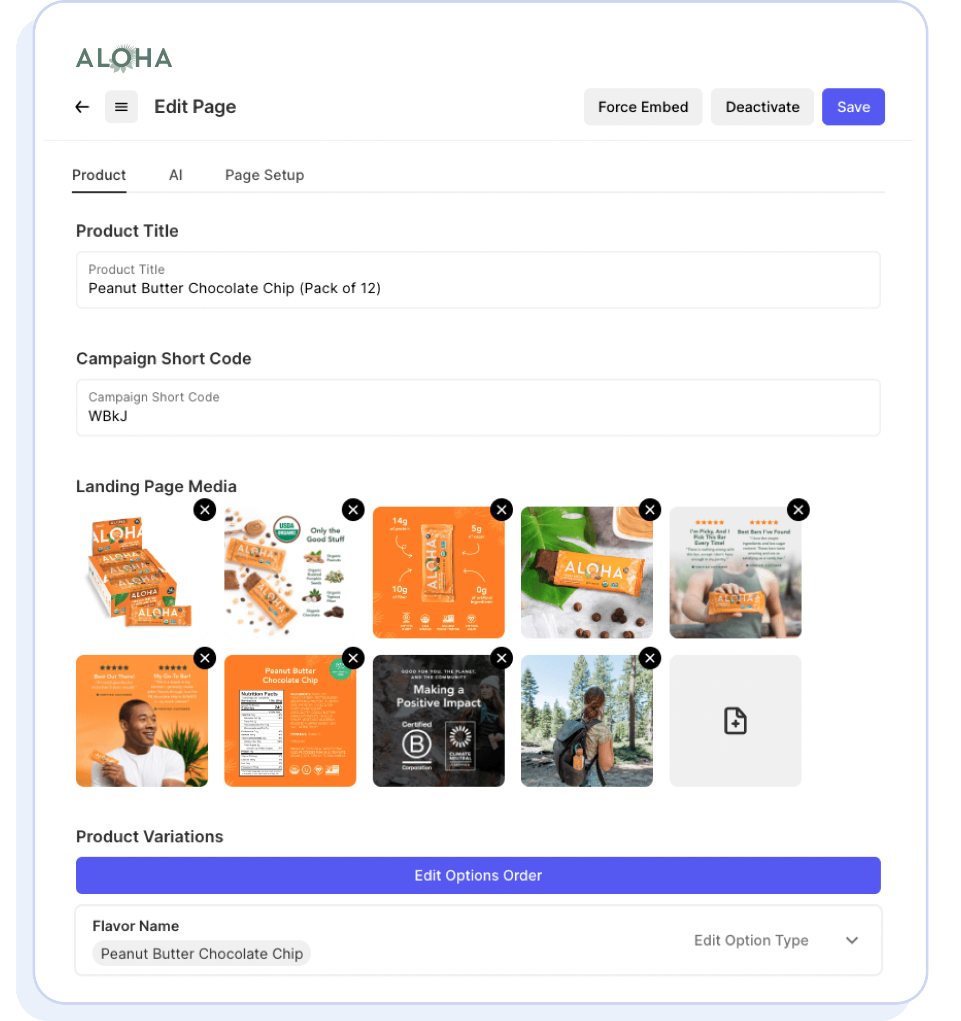Focus the Campaign Short Code field
Image resolution: width=961 pixels, height=1021 pixels.
[478, 407]
